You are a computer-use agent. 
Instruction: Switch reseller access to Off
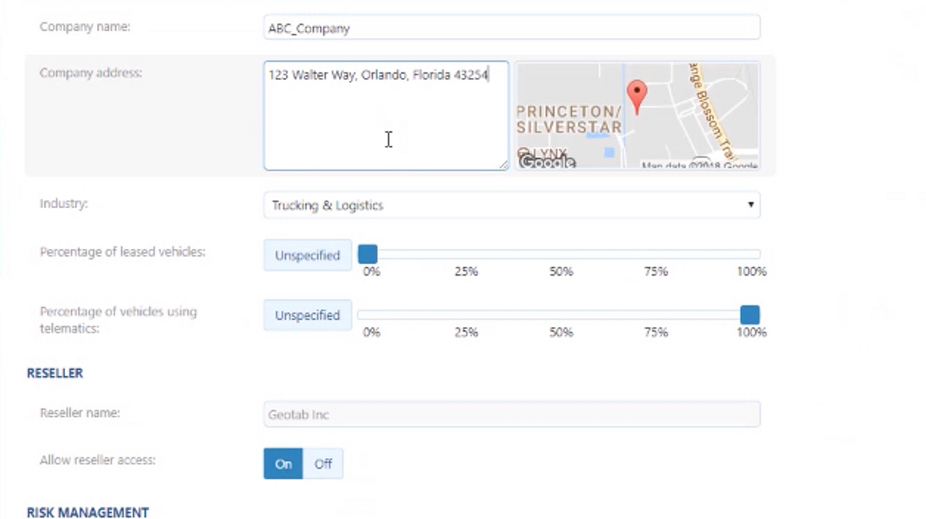[323, 464]
